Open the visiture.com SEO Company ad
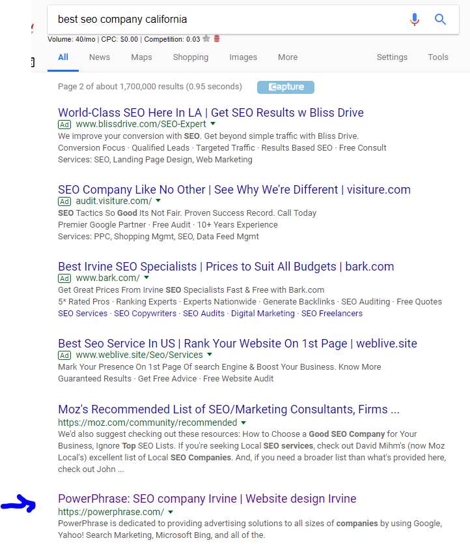Viewport: 470px width, 549px height. [234, 190]
